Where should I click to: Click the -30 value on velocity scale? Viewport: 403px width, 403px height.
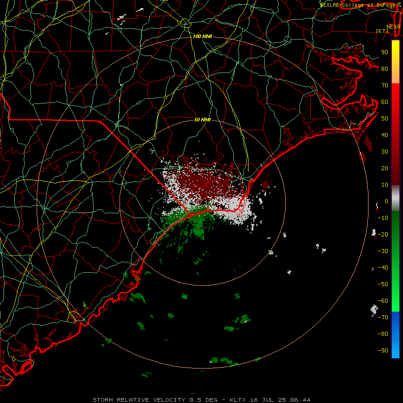point(383,251)
